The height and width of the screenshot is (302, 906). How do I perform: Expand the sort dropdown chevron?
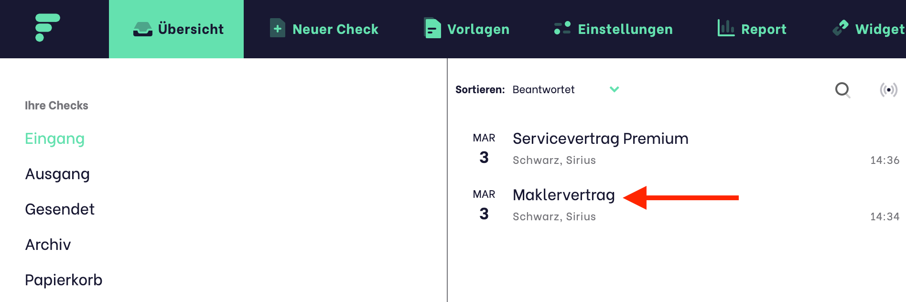[615, 89]
